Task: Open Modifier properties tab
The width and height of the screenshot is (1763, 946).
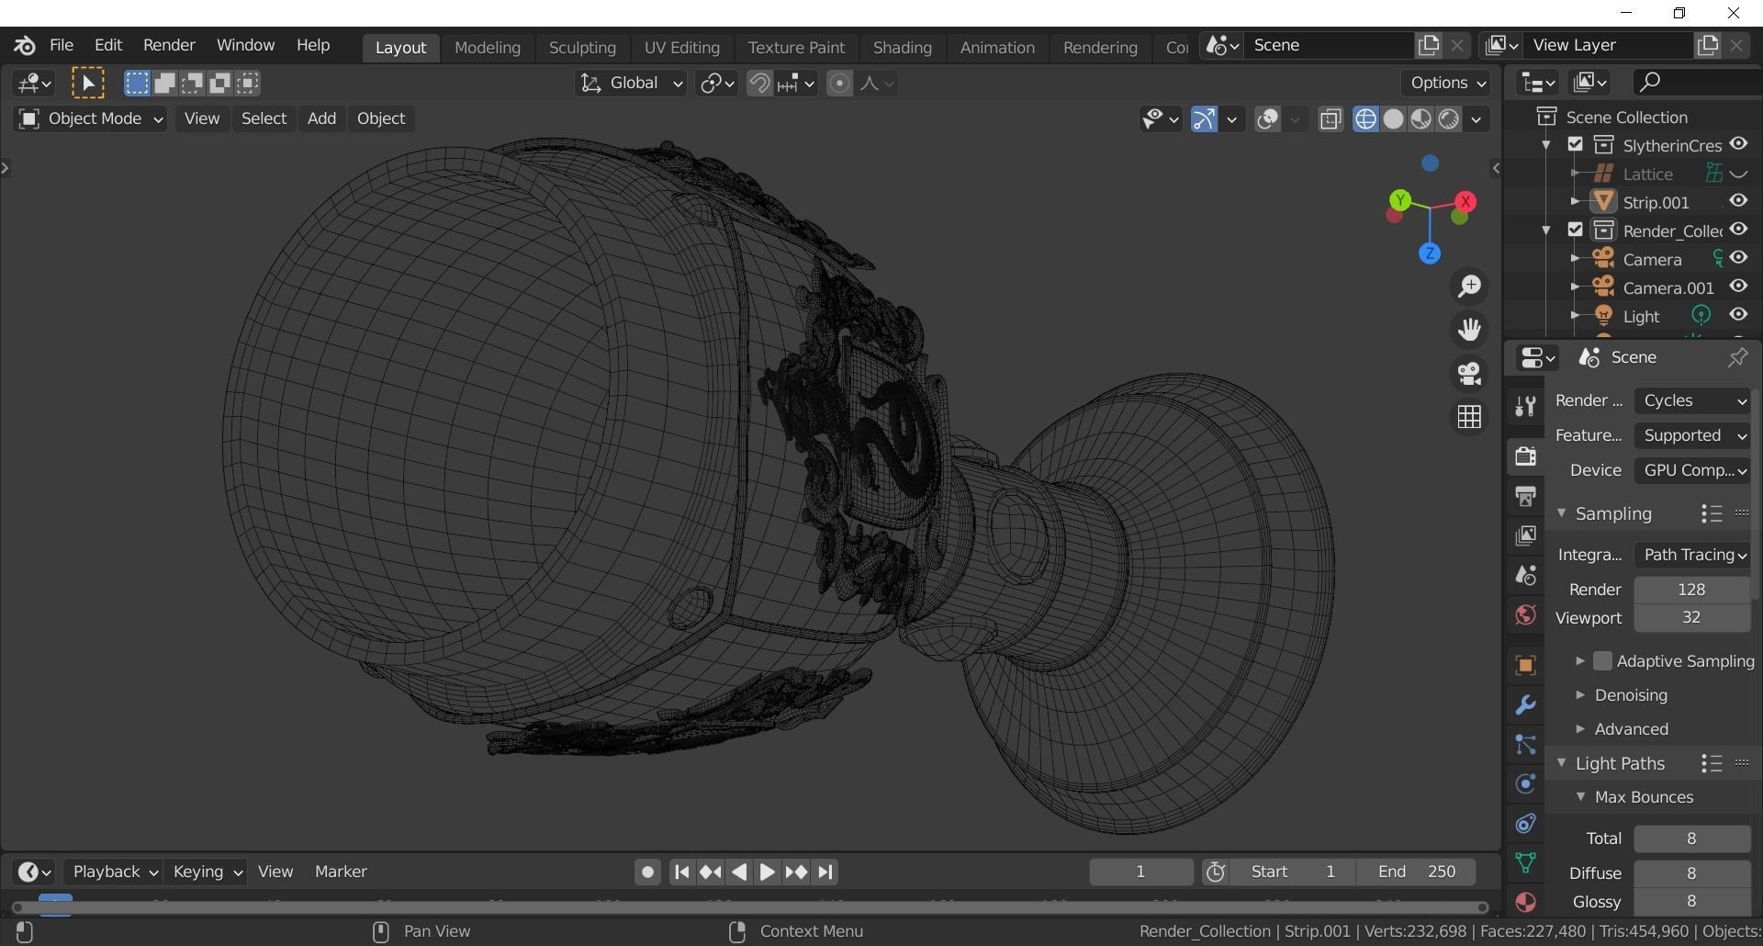Action: (1526, 704)
